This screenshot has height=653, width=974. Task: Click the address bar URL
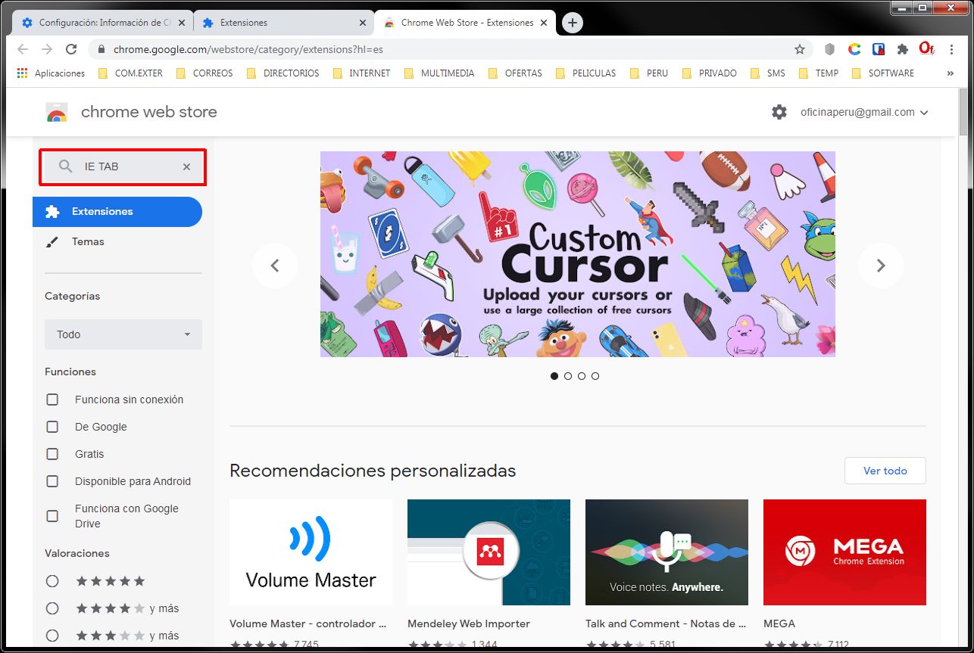click(x=248, y=49)
